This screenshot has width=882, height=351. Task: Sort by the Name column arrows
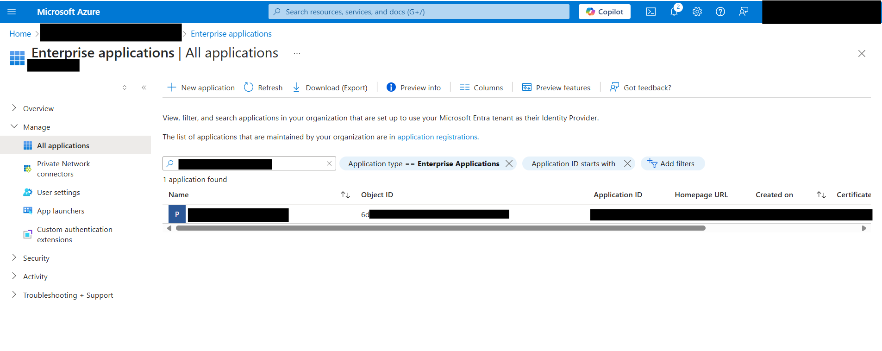click(345, 195)
